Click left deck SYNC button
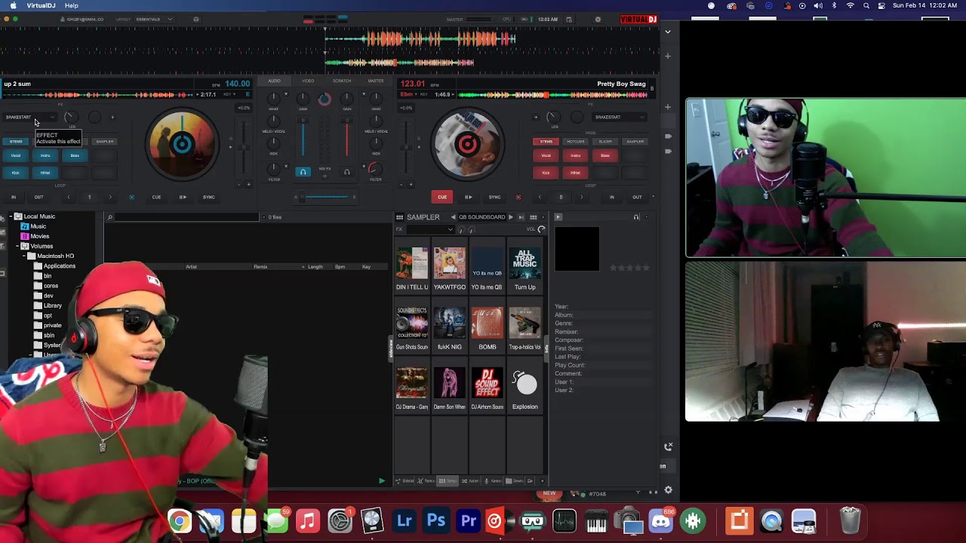966x543 pixels. (x=208, y=197)
